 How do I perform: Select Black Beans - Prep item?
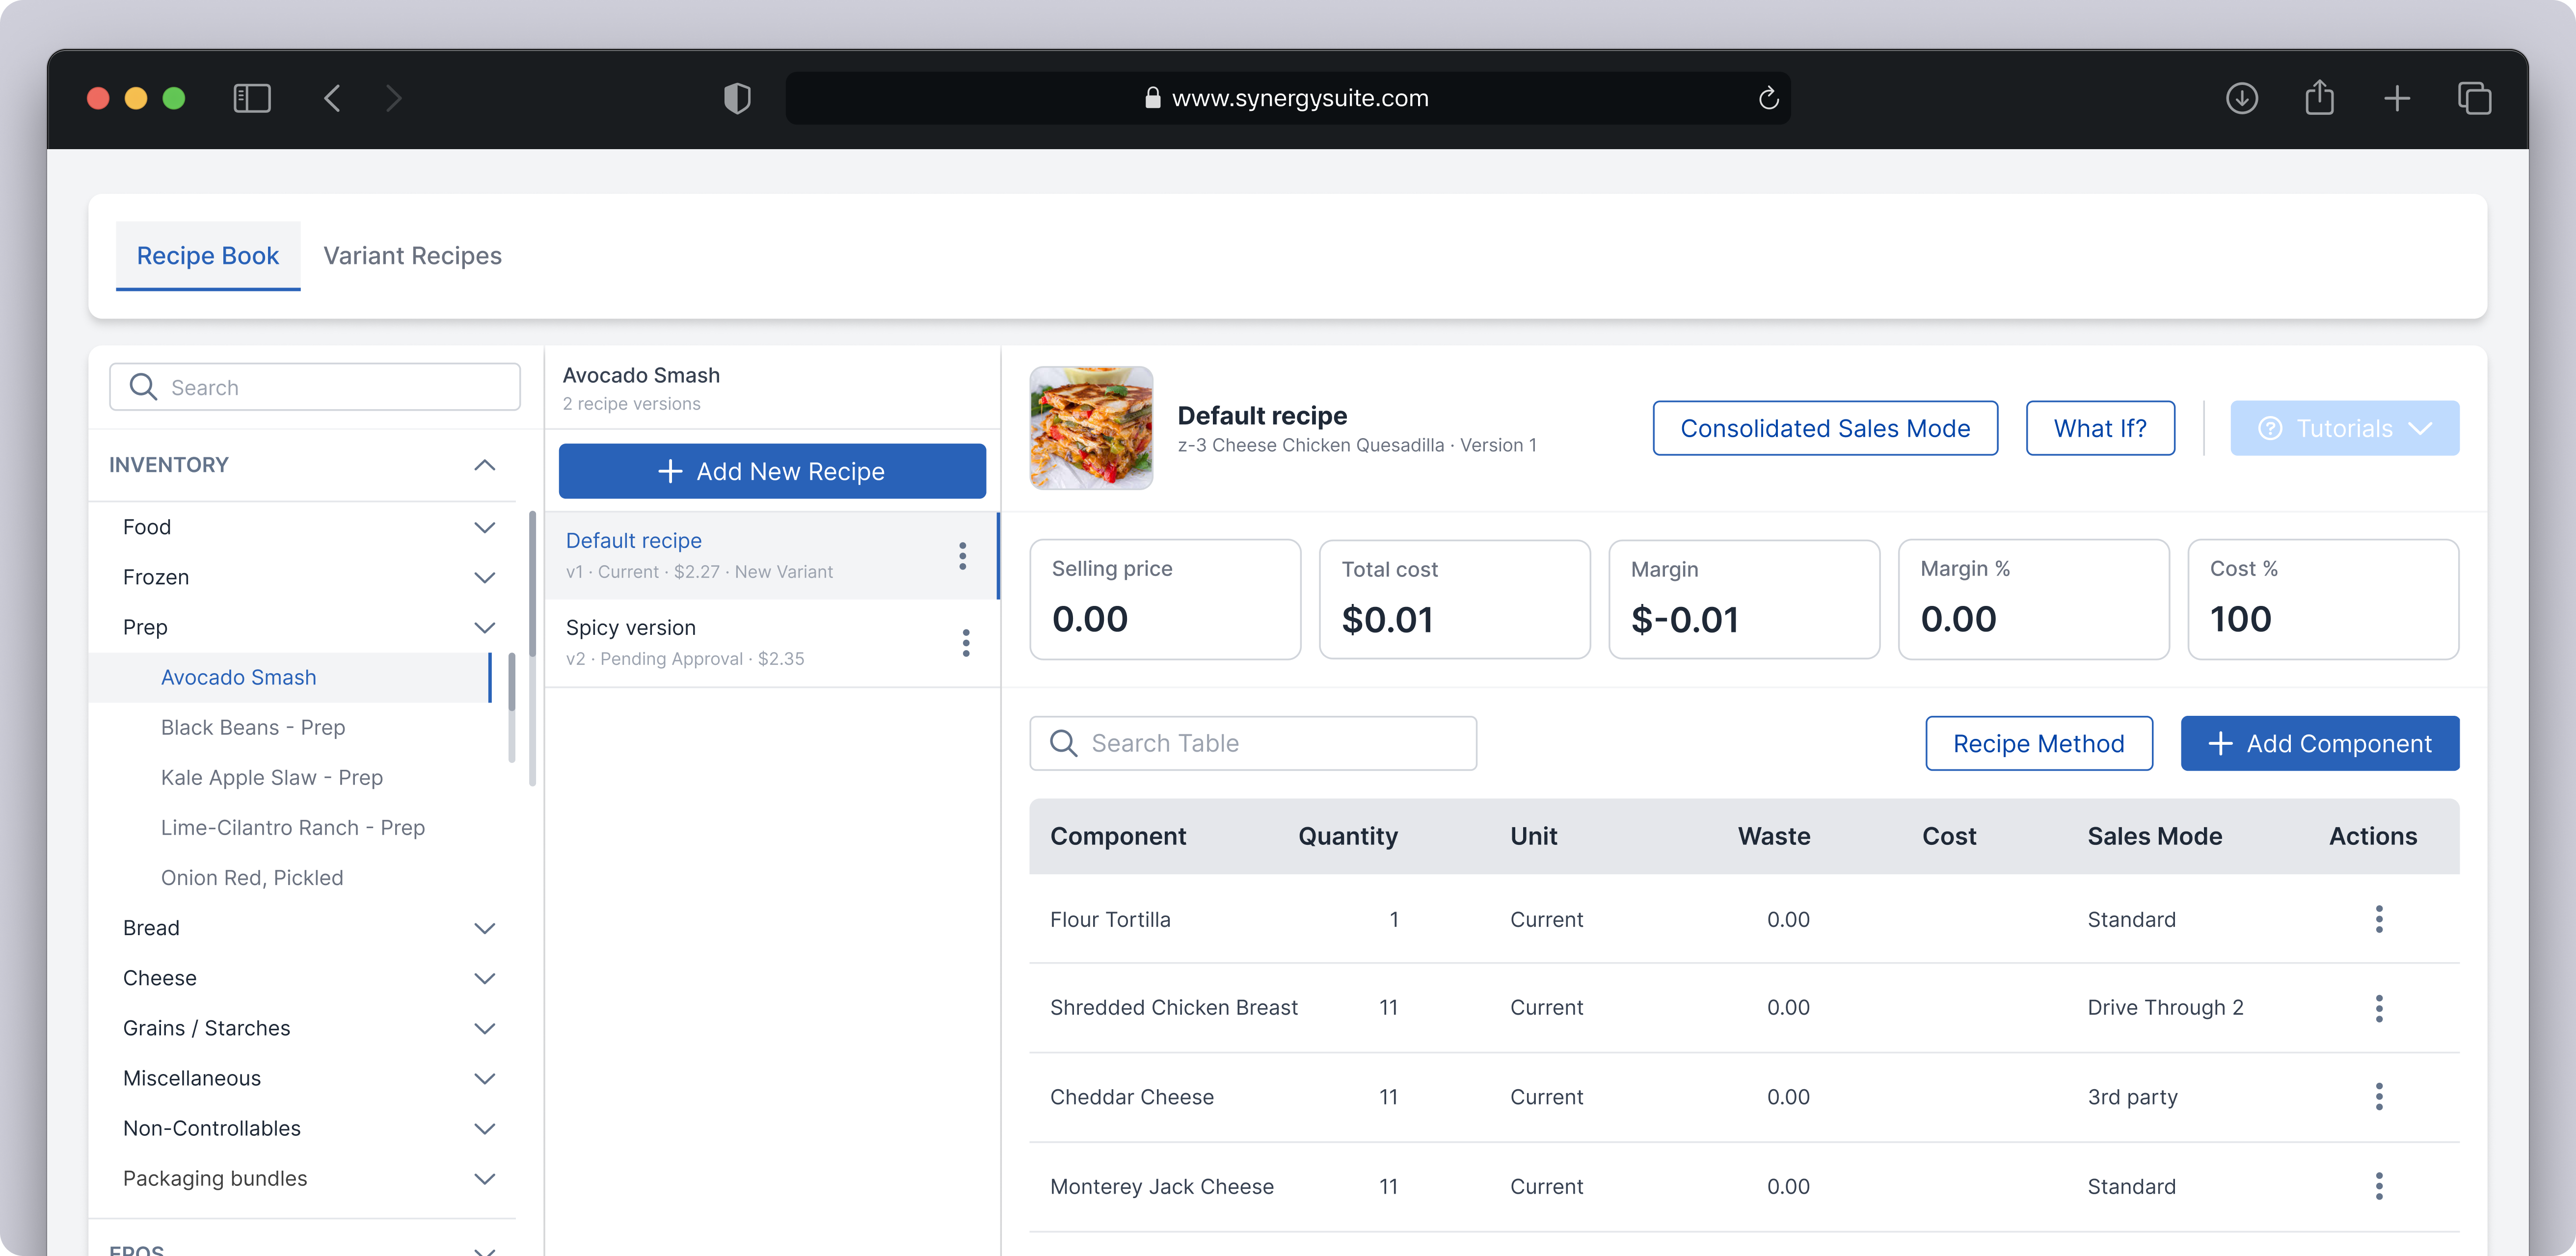[x=253, y=728]
